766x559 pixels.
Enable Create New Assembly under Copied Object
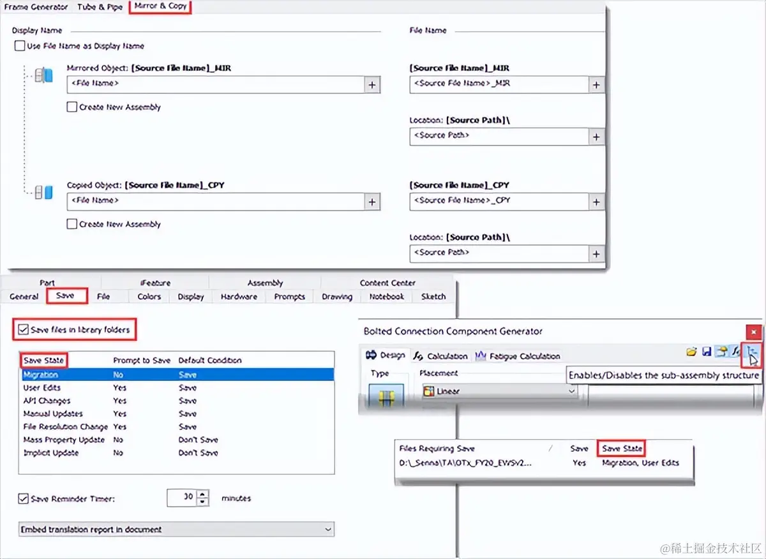(x=71, y=224)
